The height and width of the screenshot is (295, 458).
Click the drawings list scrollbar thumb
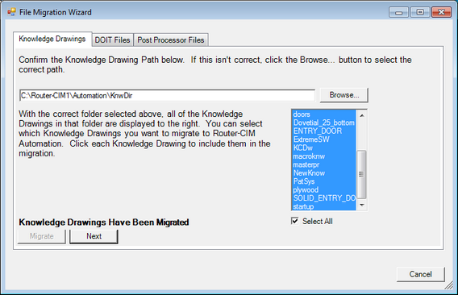click(x=361, y=174)
